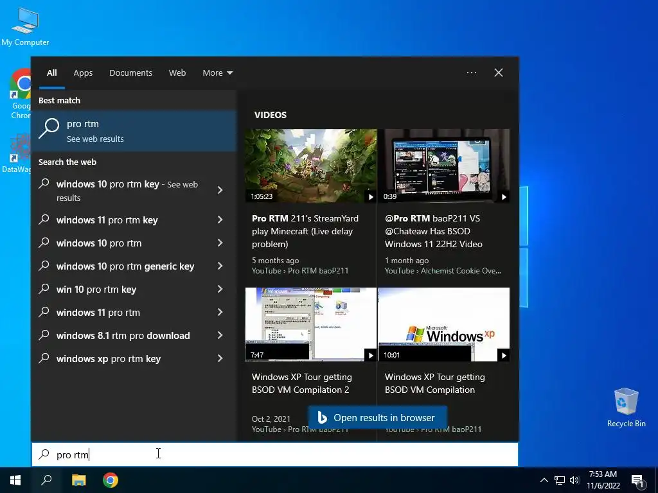Expand arrow for 'windows 11 pro rtm key'
Image resolution: width=658 pixels, height=493 pixels.
[x=220, y=220]
